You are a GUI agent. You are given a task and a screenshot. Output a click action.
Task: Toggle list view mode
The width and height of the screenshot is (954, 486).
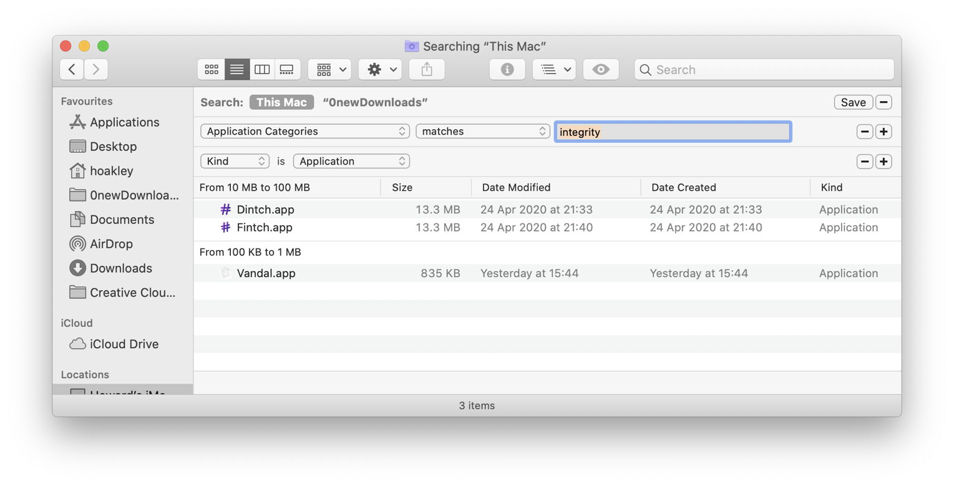(236, 69)
